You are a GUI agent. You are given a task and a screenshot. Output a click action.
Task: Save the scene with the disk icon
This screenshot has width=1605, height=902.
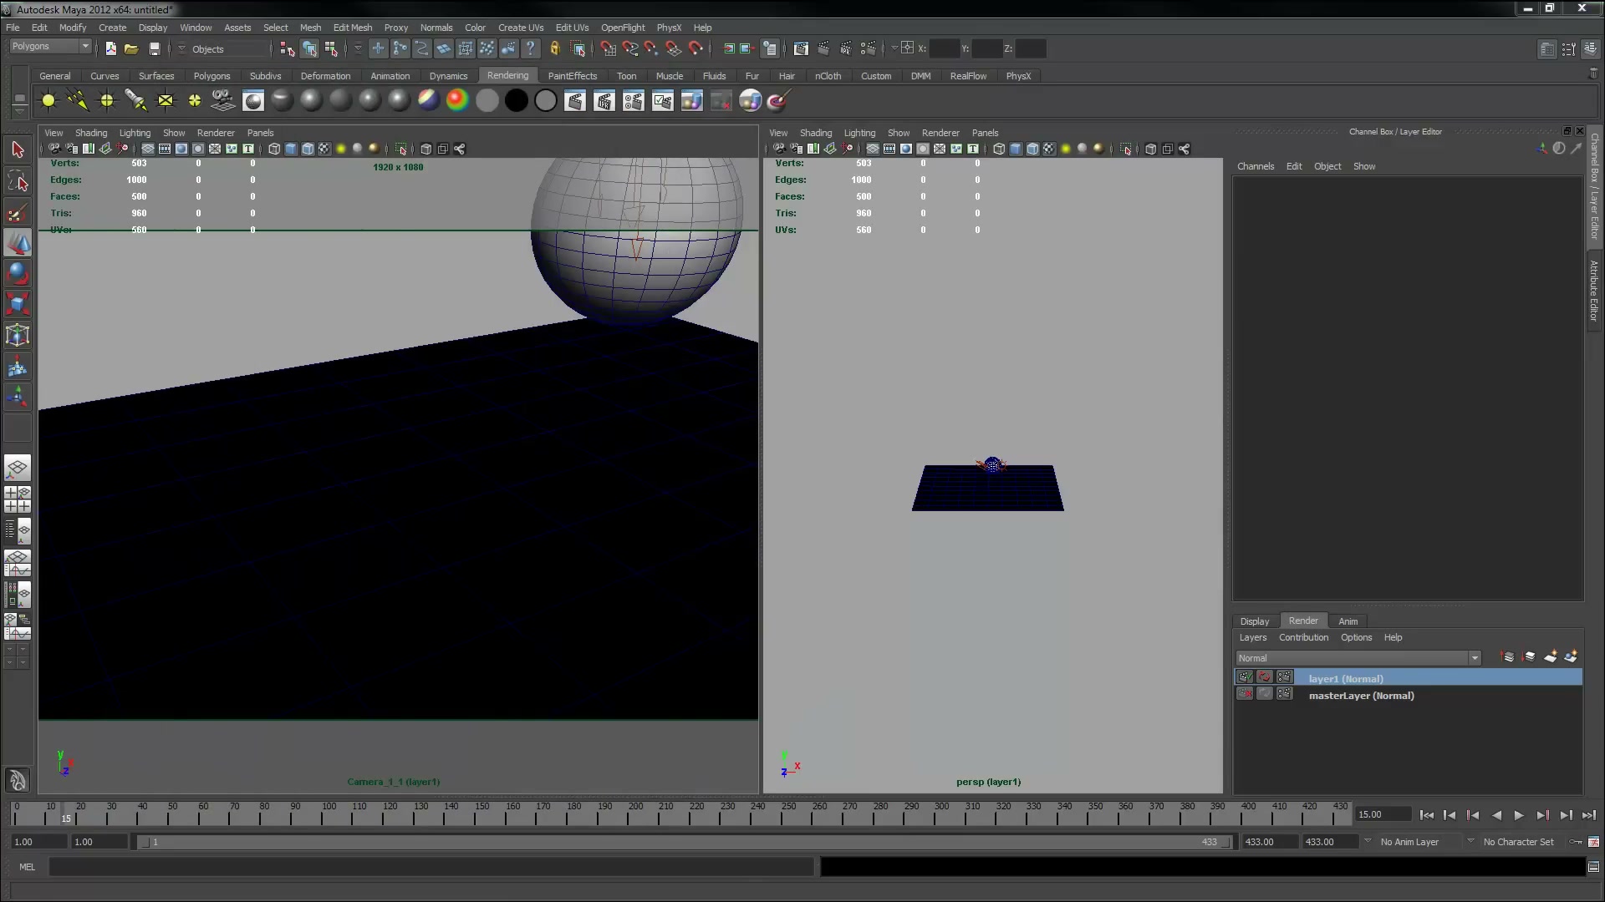pos(154,48)
